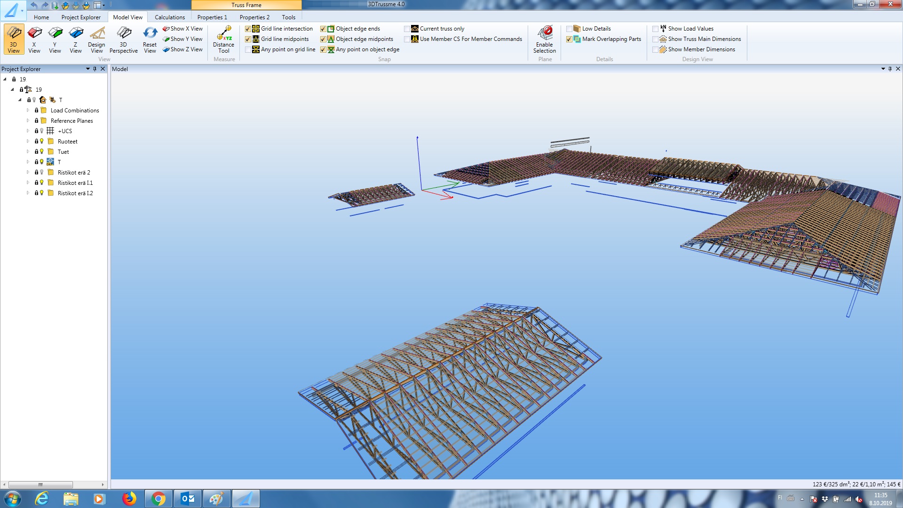
Task: Toggle visibility bulb of Ruoteet folder
Action: (42, 141)
